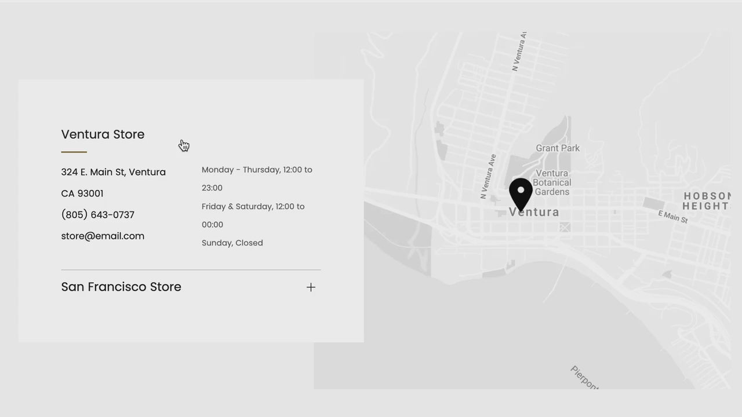This screenshot has width=742, height=417.
Task: Click the Ventura Botanical Gardens map label
Action: pos(552,182)
